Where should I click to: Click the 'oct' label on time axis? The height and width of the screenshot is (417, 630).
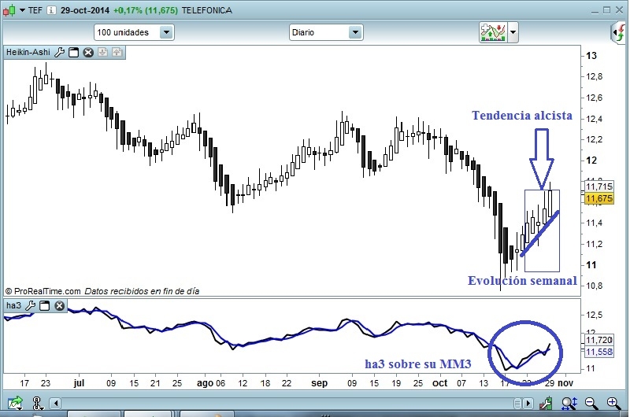439,383
